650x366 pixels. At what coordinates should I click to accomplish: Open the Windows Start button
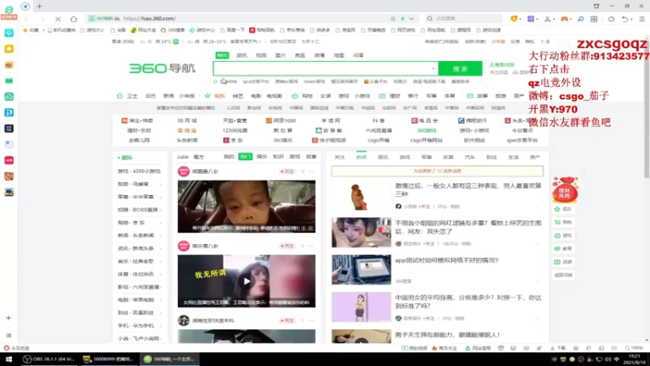click(8, 359)
